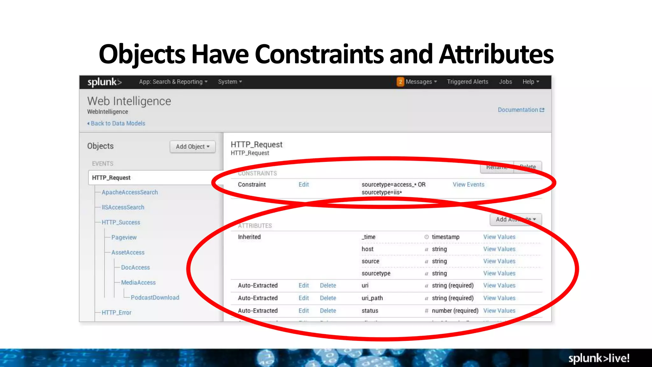View Values for sourcetype attribute
This screenshot has width=652, height=367.
point(499,273)
